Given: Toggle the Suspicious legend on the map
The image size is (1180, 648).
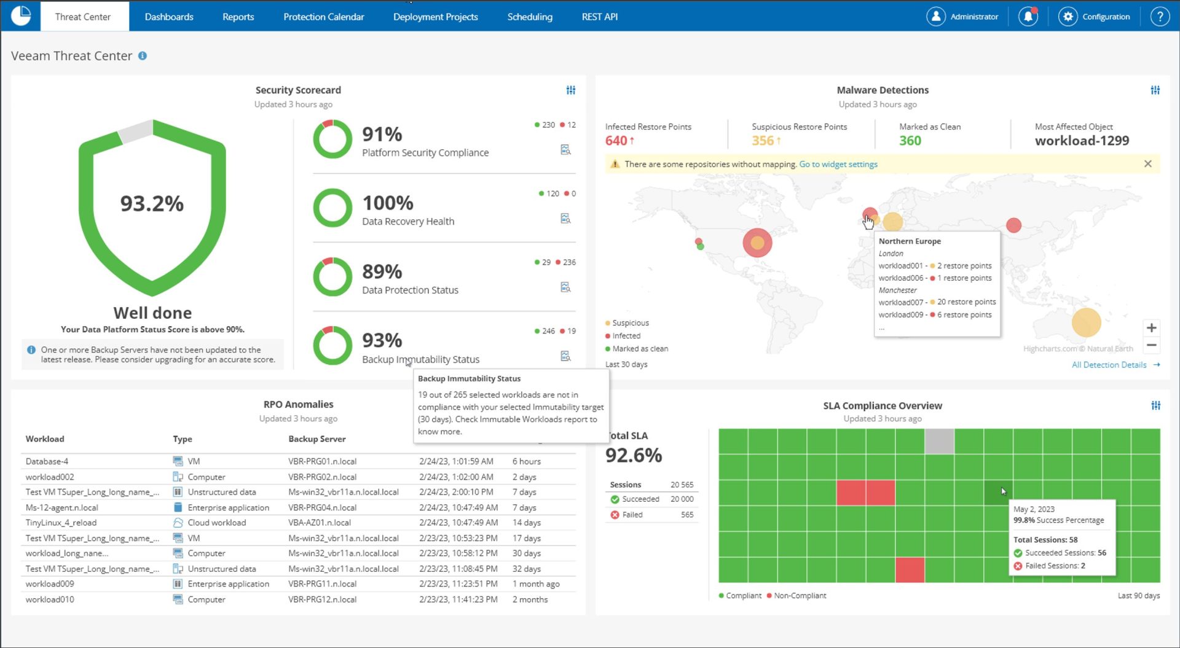Looking at the screenshot, I should click(628, 322).
